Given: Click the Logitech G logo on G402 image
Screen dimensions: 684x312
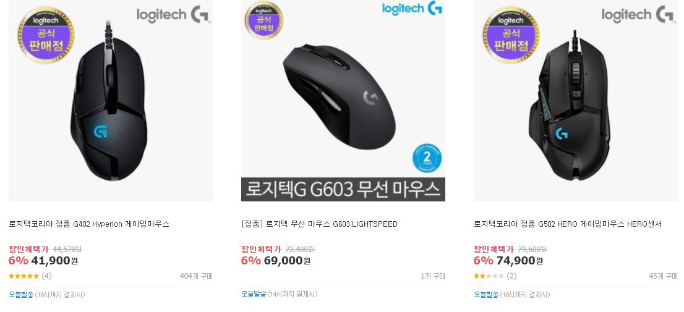Looking at the screenshot, I should pos(174,15).
